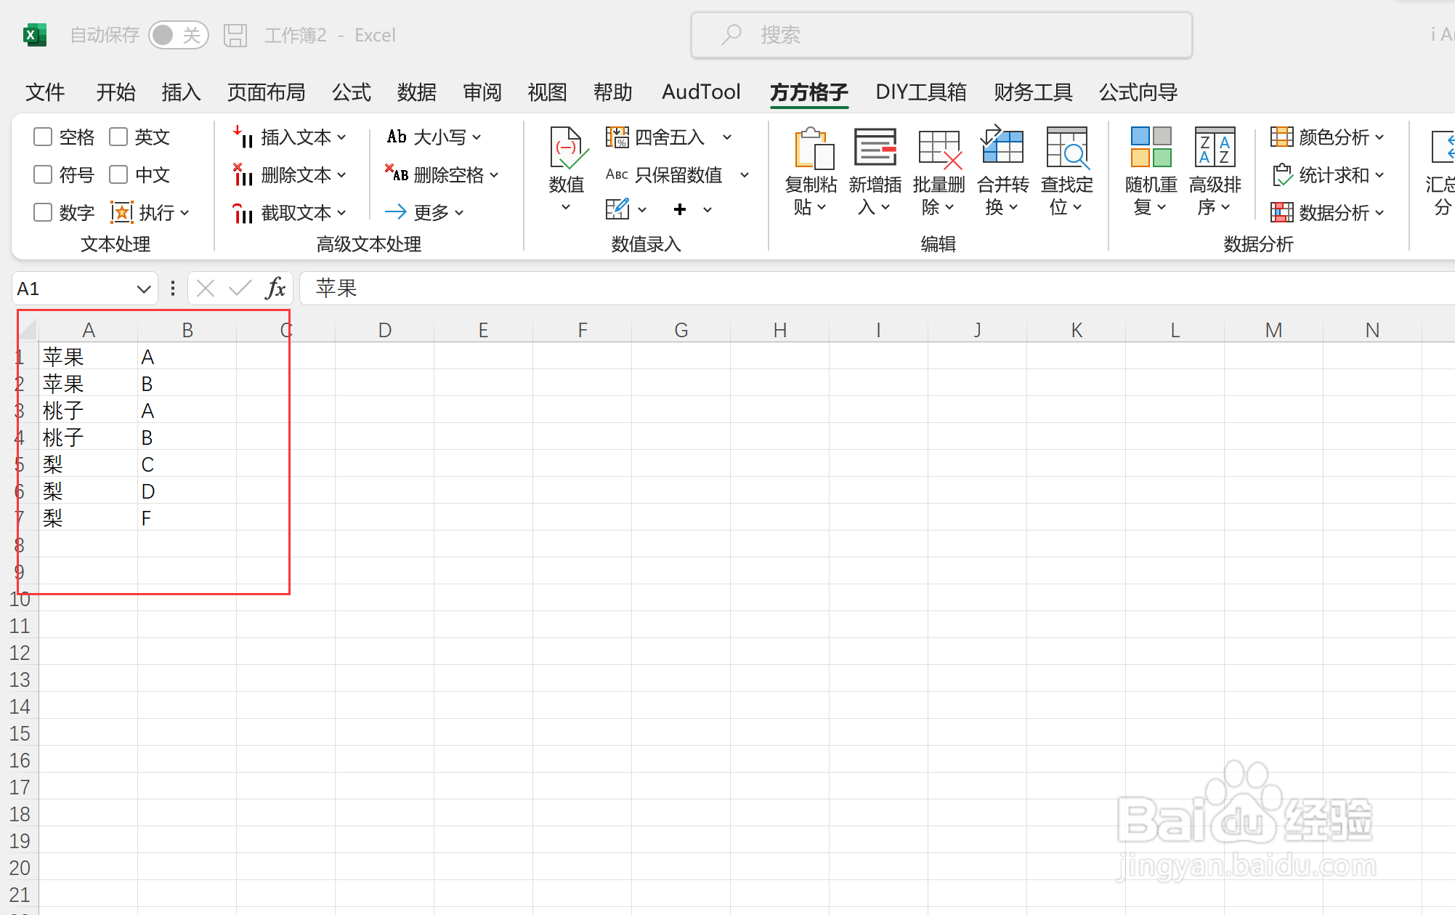Click the 四舍五入 button
Viewport: 1455px width, 915px height.
(x=656, y=137)
